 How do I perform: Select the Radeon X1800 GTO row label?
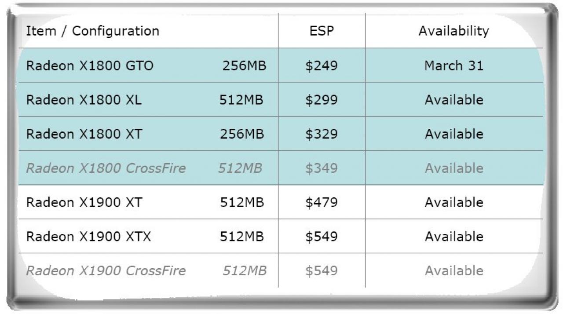(90, 66)
